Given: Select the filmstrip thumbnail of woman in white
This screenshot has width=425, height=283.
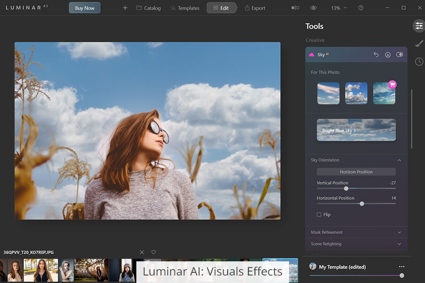Looking at the screenshot, I should (x=15, y=270).
